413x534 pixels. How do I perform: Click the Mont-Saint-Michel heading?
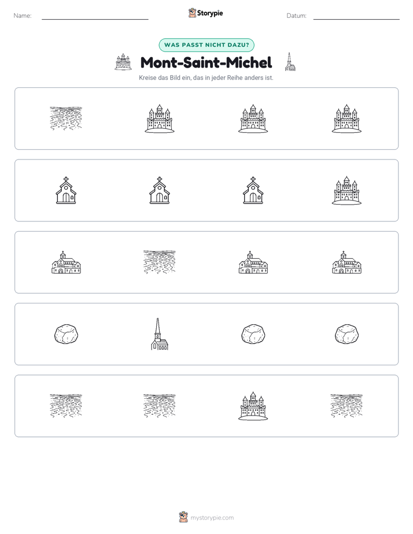tap(207, 62)
